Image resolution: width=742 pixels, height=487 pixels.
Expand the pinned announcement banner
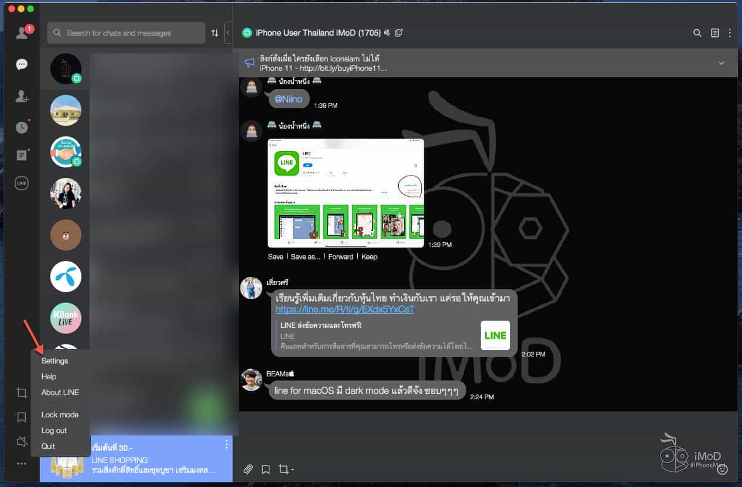tap(722, 63)
